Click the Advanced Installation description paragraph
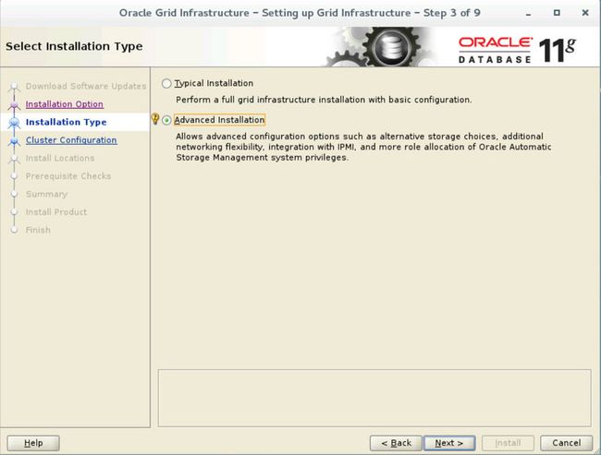Viewport: 601px width, 455px height. pyautogui.click(x=363, y=147)
